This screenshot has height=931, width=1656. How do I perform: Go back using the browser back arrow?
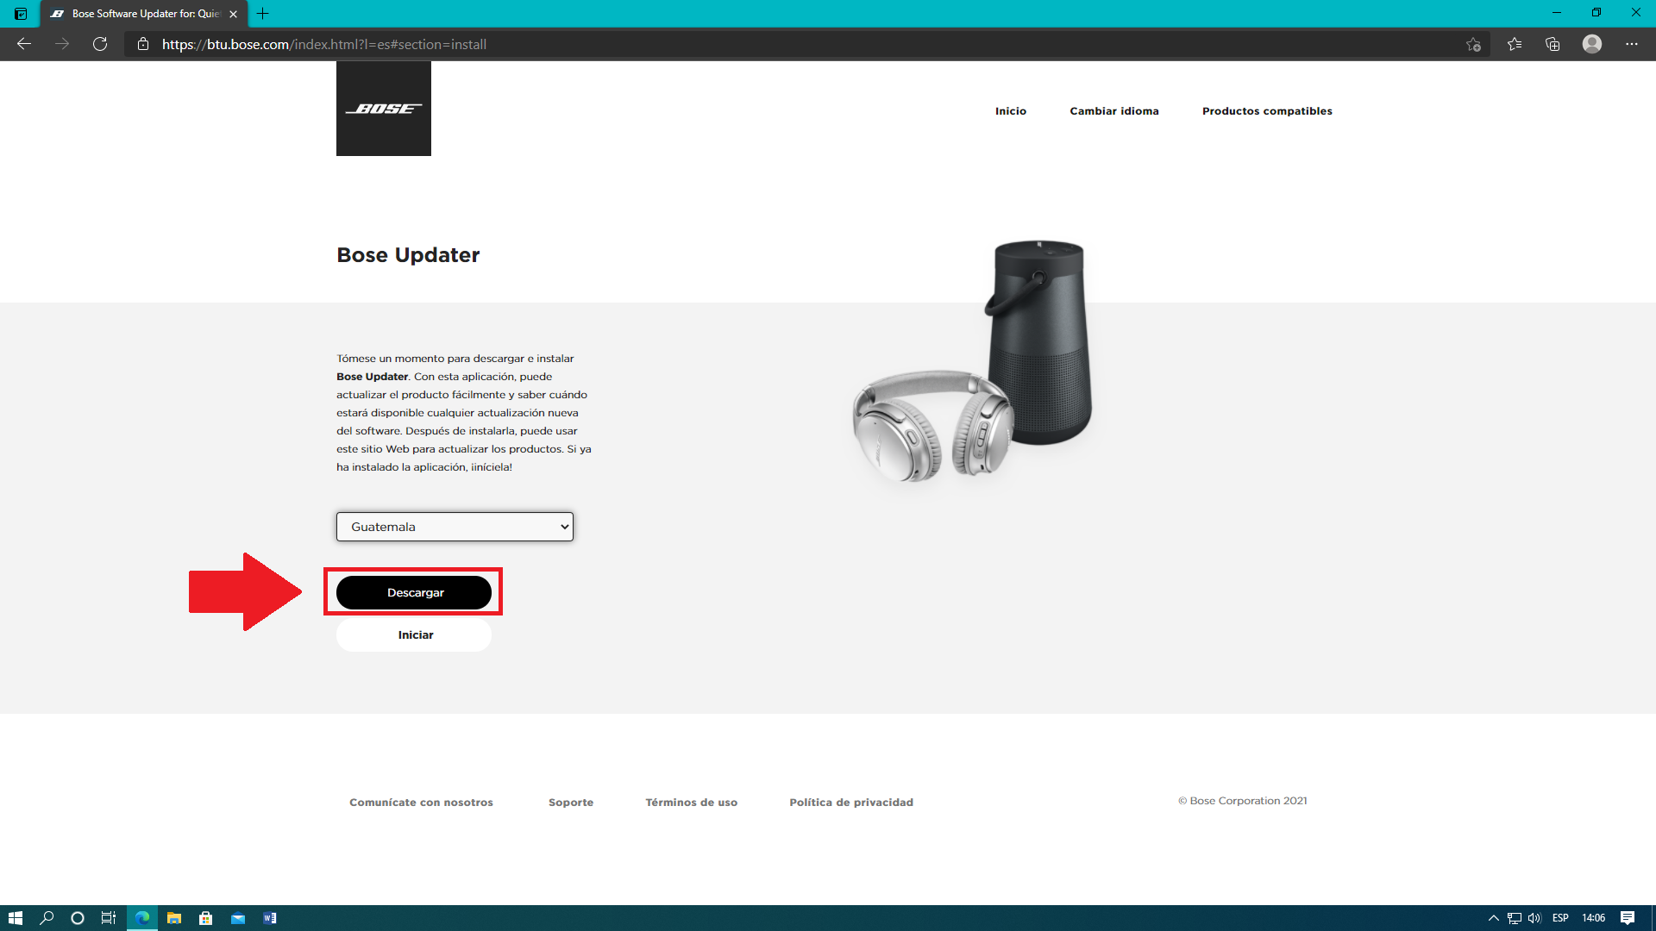point(24,44)
